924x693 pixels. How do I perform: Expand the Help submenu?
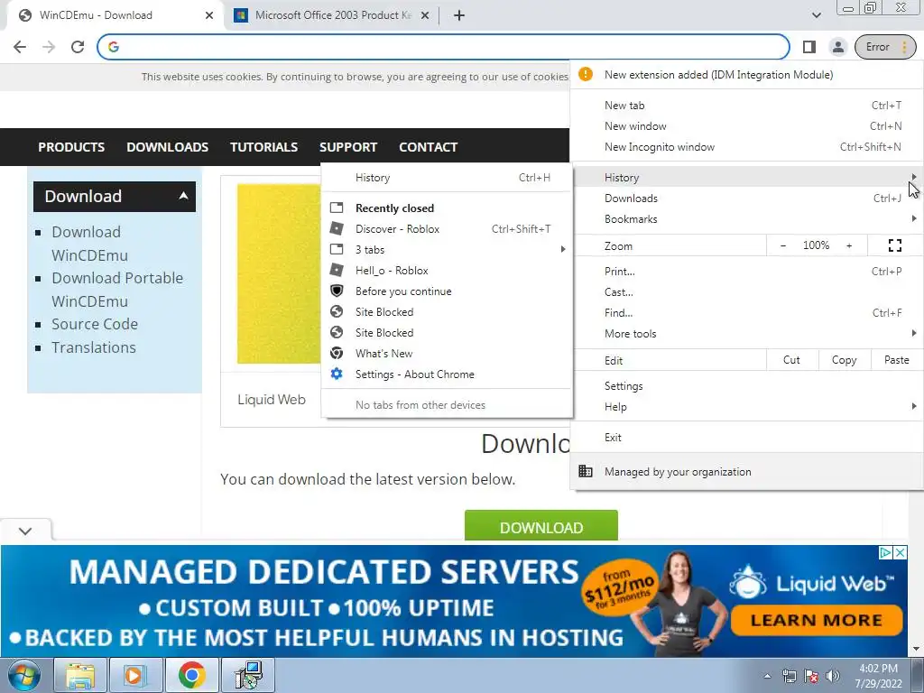(x=746, y=407)
